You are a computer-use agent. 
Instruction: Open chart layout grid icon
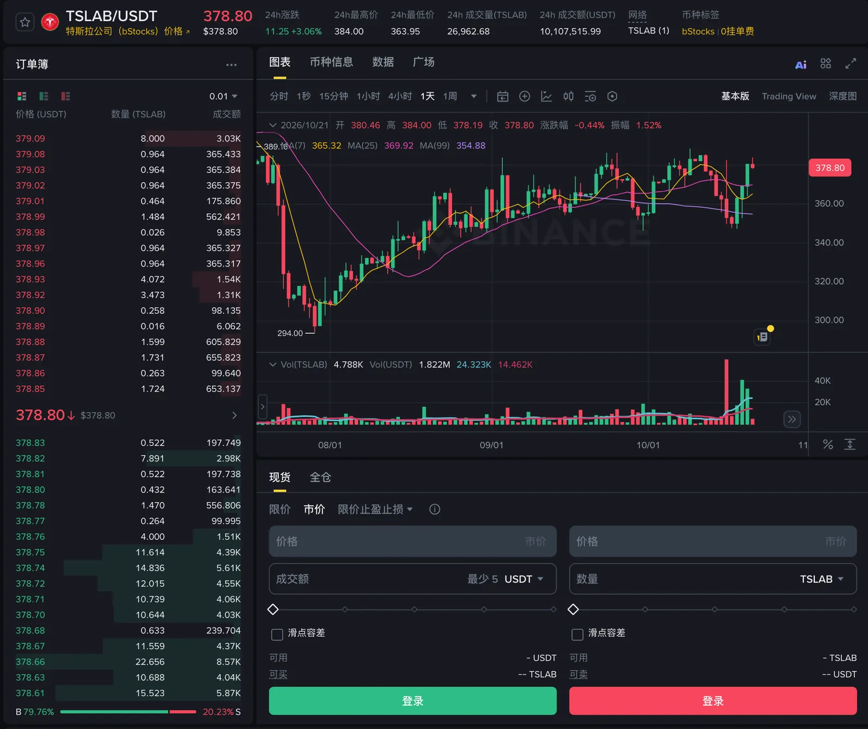tap(826, 64)
